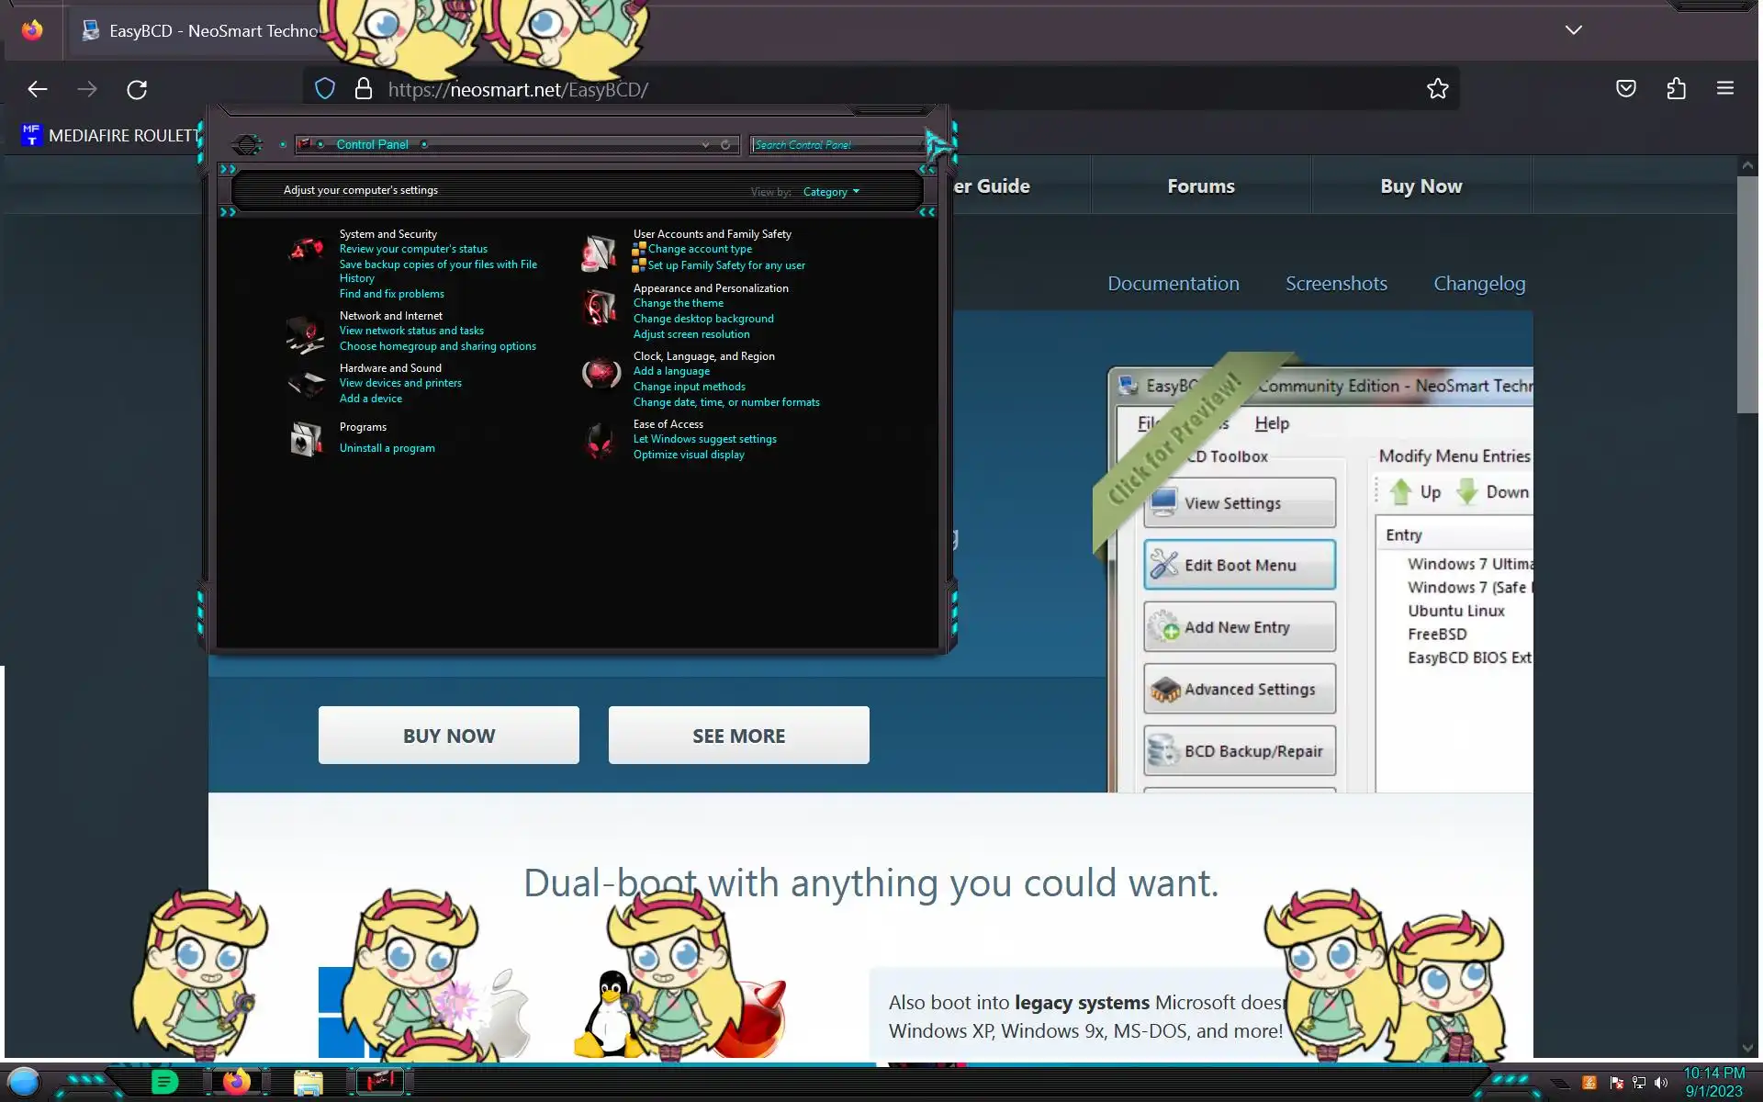Screen dimensions: 1763x1102
Task: Open the Pocket save icon
Action: pyautogui.click(x=1625, y=89)
